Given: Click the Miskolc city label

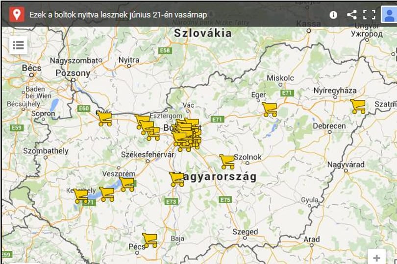Looking at the screenshot, I should 280,78.
